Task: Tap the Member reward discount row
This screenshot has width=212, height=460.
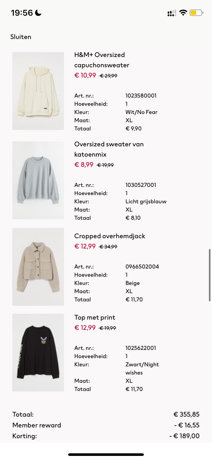Action: 106,425
